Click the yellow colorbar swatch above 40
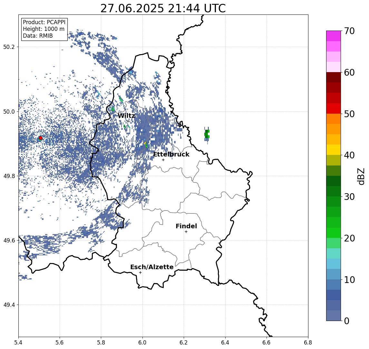This screenshot has height=349, width=369. (x=334, y=150)
